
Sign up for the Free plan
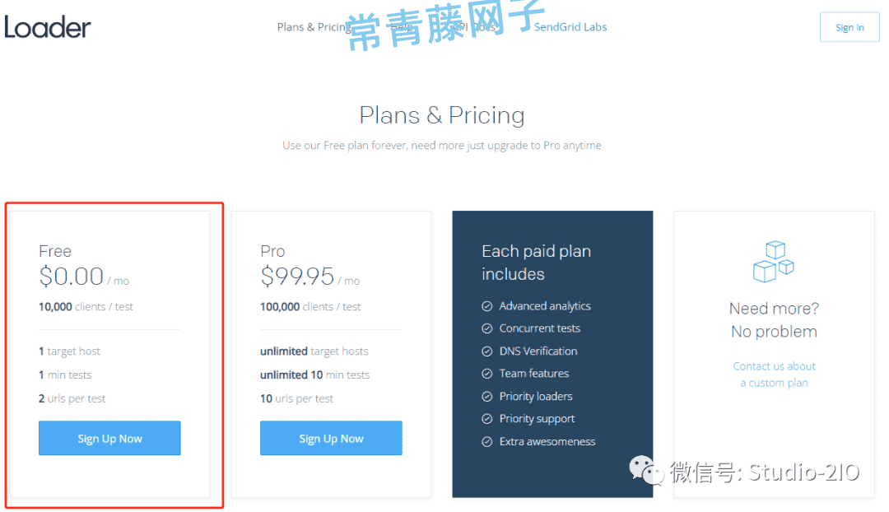(109, 438)
